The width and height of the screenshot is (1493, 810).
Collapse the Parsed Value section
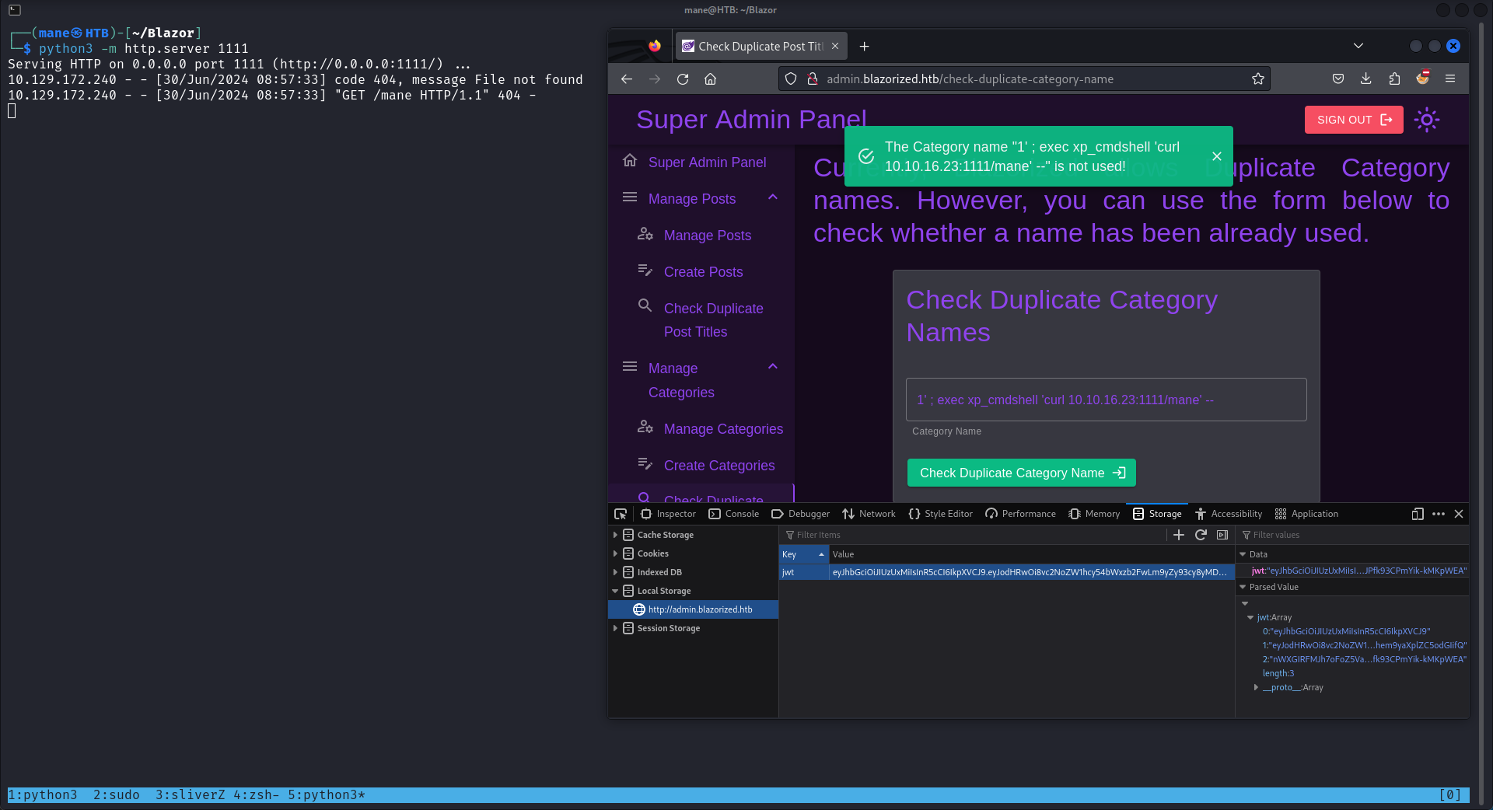click(1243, 587)
